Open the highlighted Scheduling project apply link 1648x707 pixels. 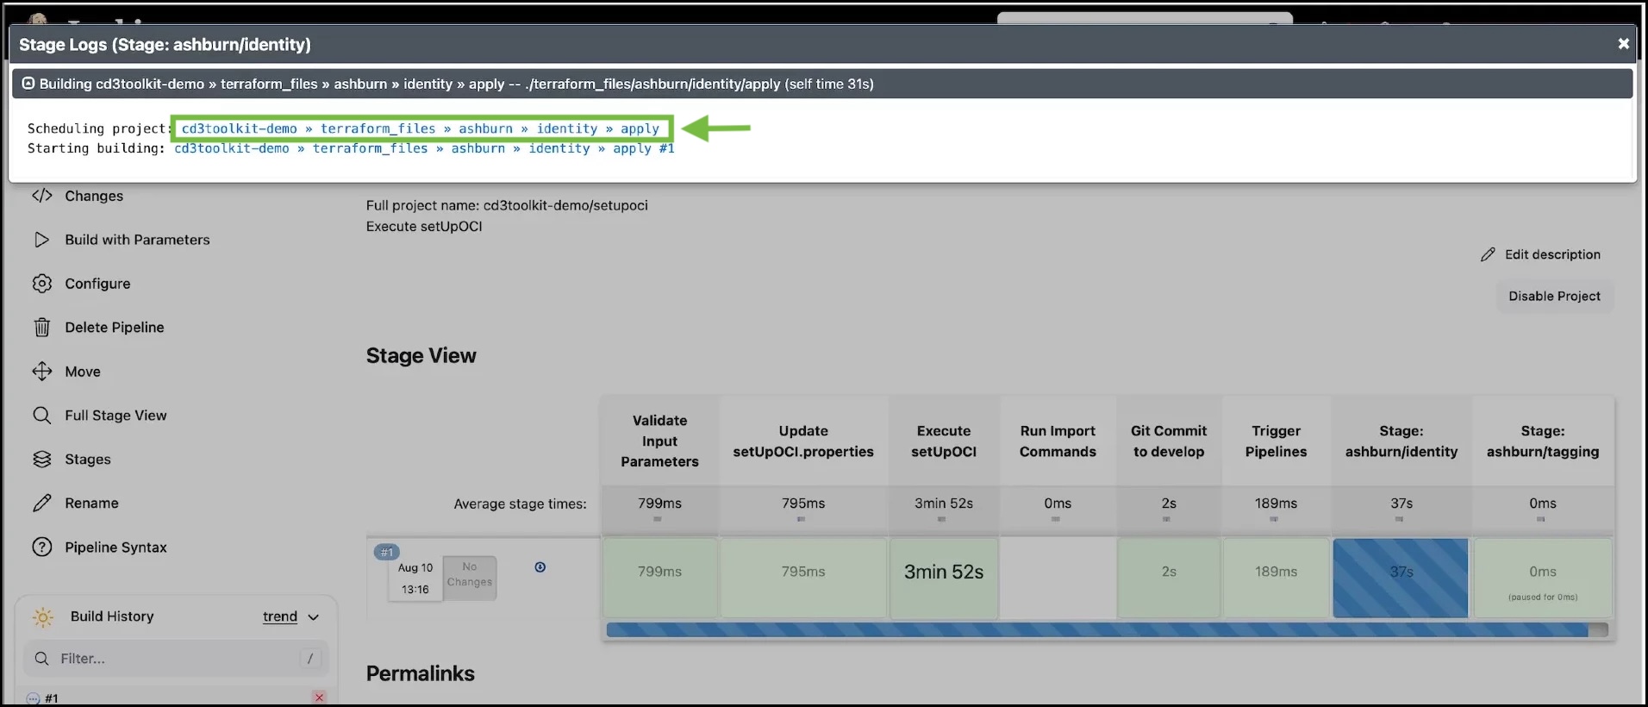pyautogui.click(x=420, y=128)
